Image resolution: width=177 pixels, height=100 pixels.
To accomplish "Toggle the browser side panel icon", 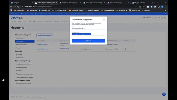I will click(x=158, y=7).
